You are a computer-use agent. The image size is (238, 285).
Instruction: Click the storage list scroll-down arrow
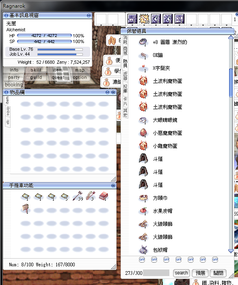pyautogui.click(x=231, y=251)
